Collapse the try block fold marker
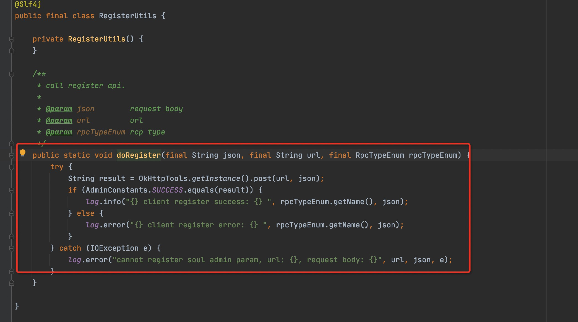 [12, 167]
